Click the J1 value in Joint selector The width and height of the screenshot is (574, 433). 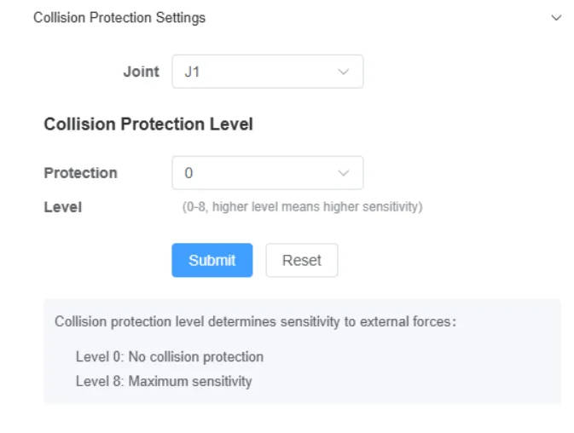pyautogui.click(x=192, y=72)
